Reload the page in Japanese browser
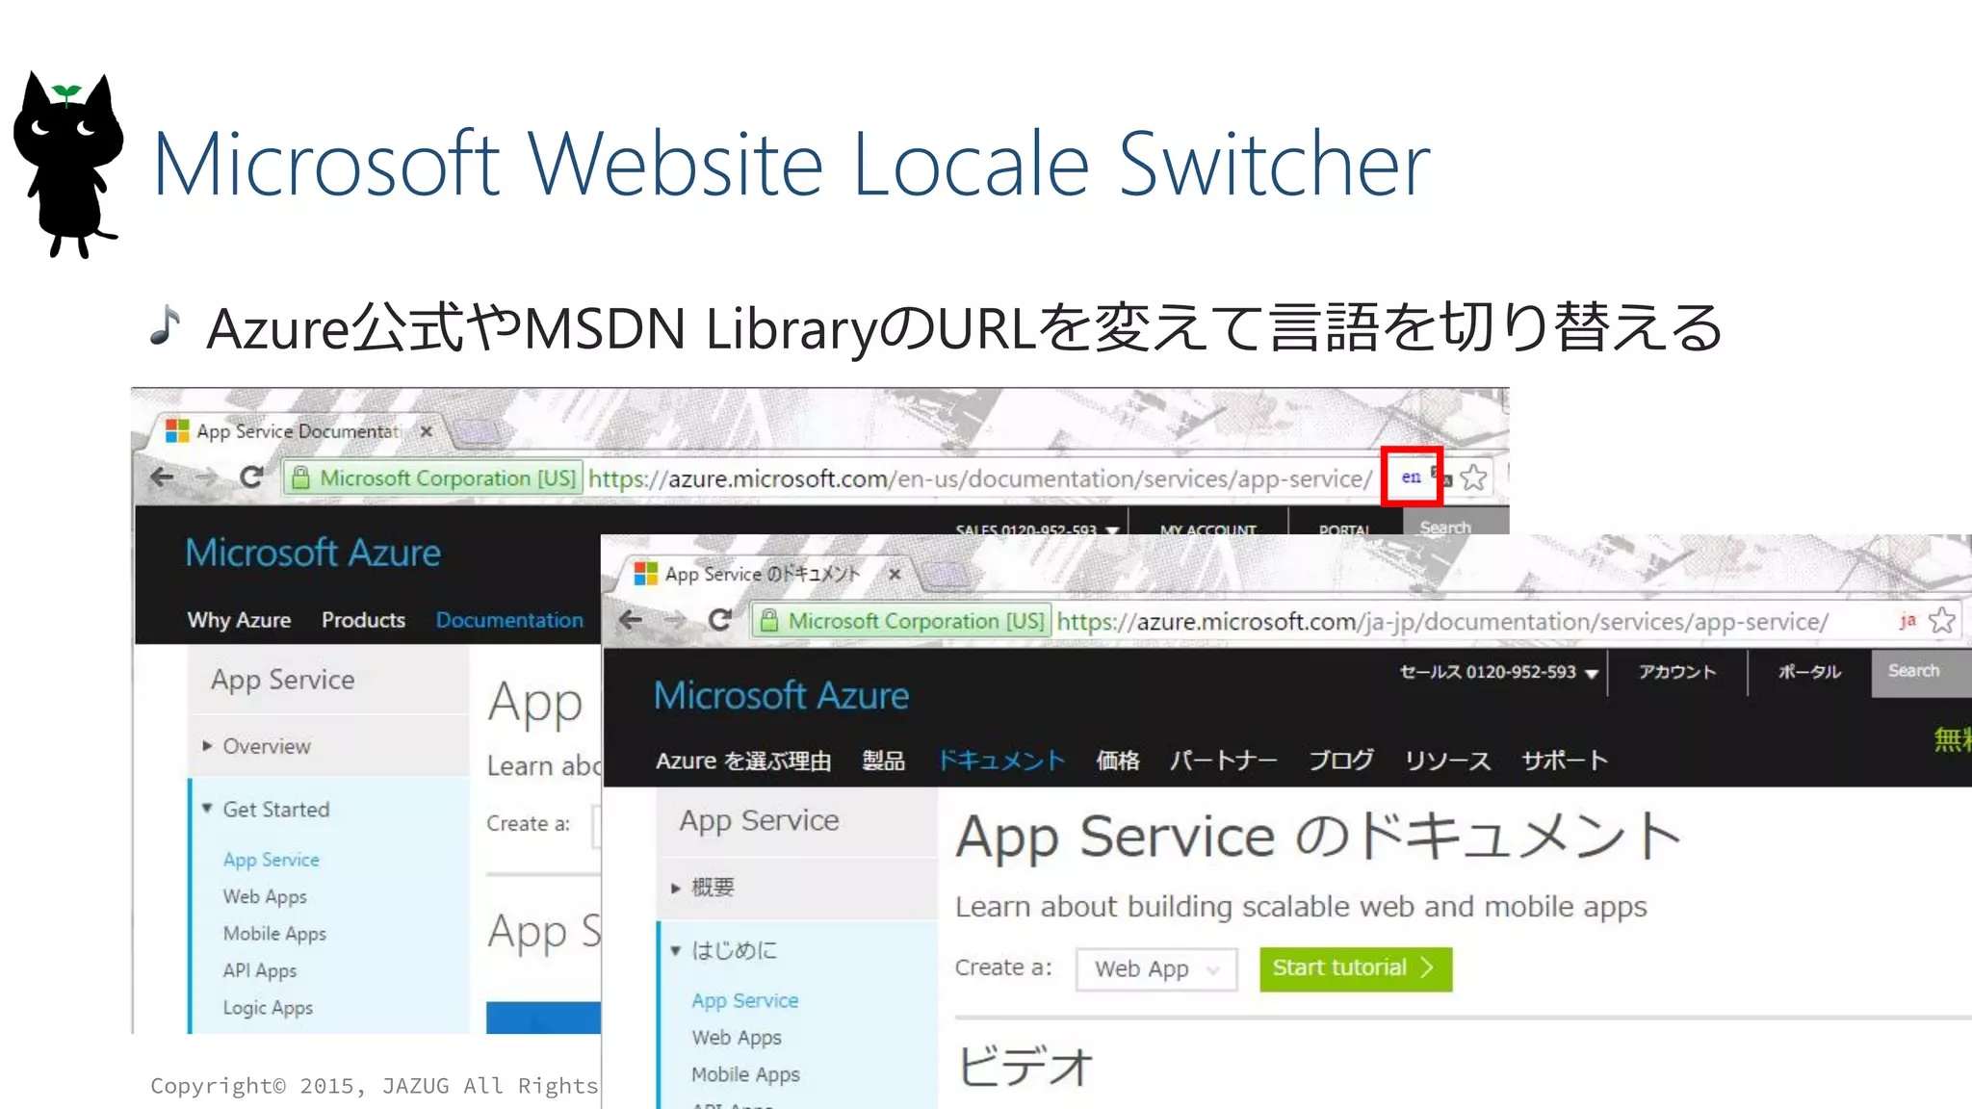The width and height of the screenshot is (1972, 1109). pyautogui.click(x=720, y=621)
